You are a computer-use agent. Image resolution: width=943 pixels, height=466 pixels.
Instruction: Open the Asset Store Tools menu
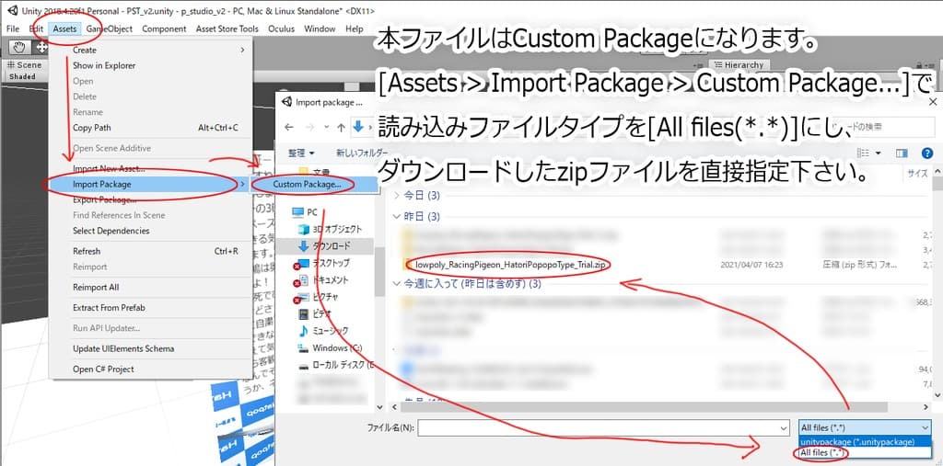pos(227,28)
